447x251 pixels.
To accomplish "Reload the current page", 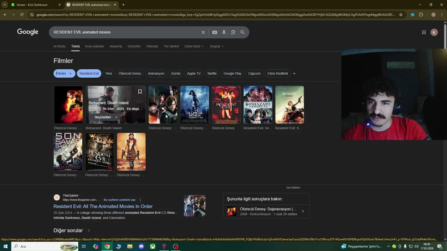I will click(x=22, y=15).
